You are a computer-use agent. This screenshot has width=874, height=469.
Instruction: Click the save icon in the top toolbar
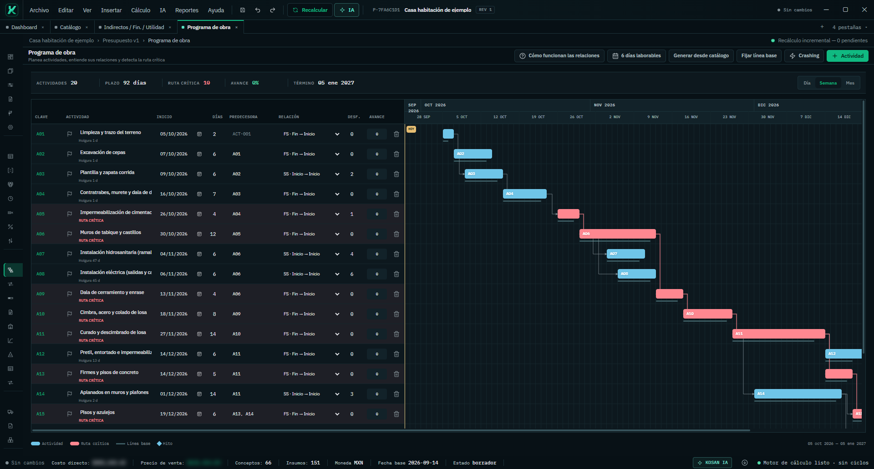243,10
